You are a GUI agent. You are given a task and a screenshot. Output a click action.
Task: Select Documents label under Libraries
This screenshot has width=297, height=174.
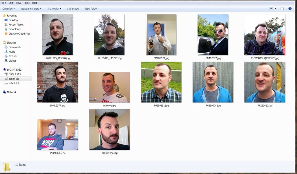pos(15,47)
